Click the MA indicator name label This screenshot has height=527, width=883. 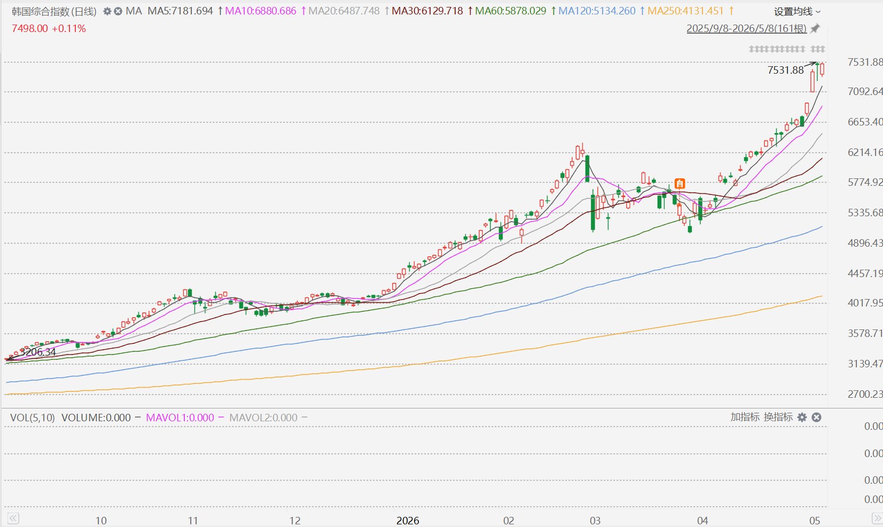pyautogui.click(x=134, y=11)
